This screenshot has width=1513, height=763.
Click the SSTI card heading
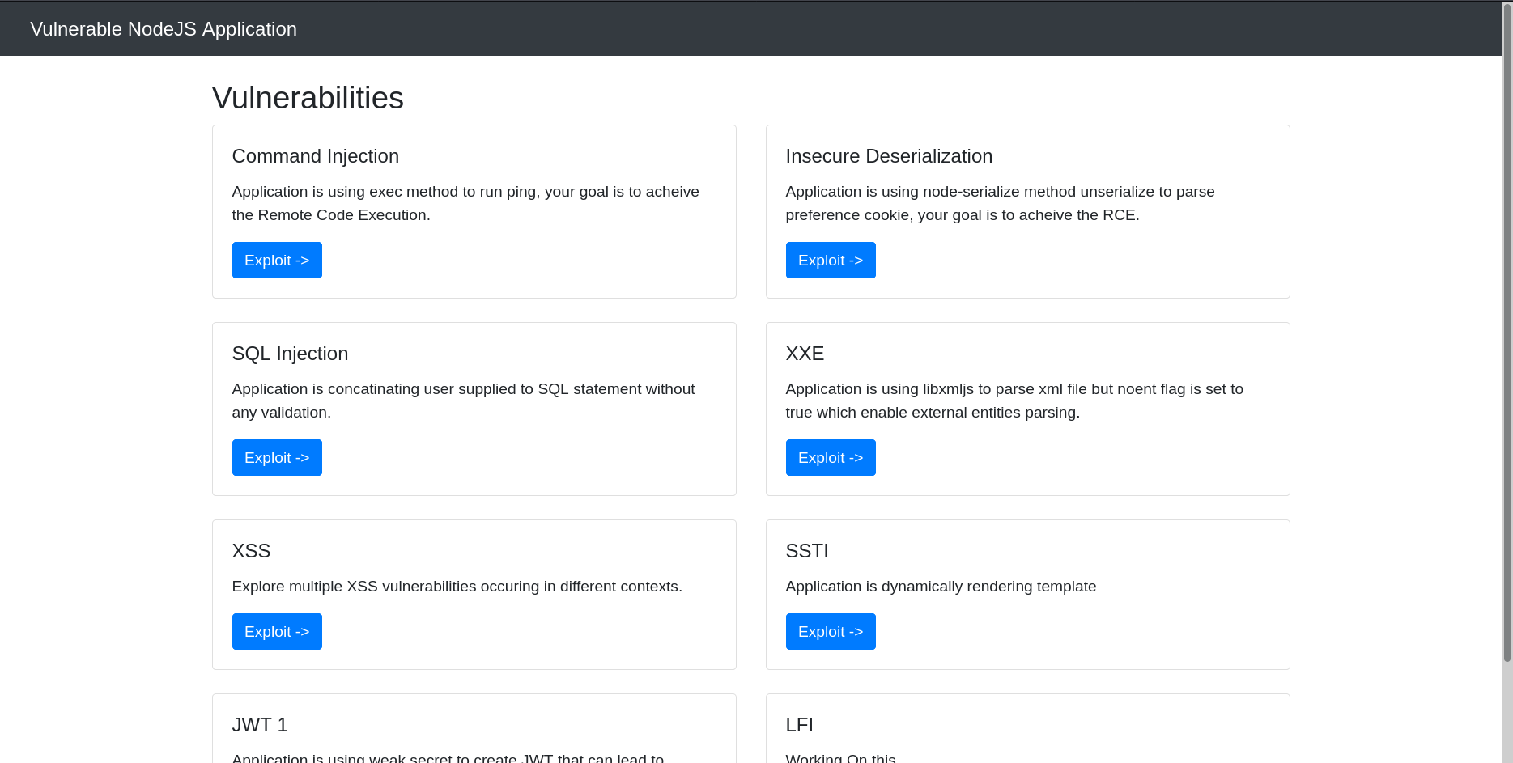[x=807, y=551]
